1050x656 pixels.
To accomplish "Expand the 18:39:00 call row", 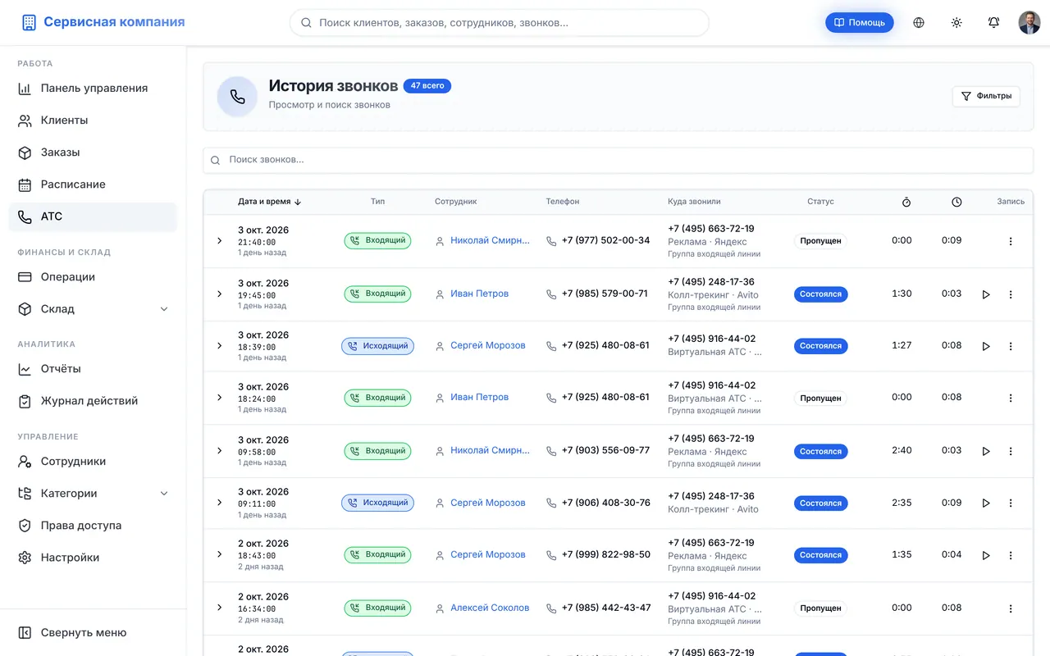I will 219,345.
